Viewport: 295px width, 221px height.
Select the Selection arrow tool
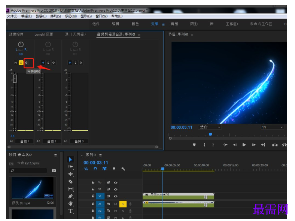coord(70,160)
